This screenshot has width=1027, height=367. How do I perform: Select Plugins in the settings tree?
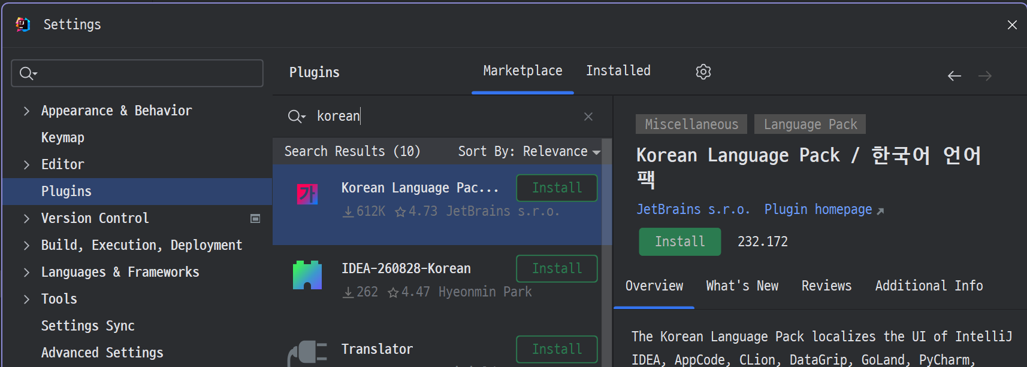[137, 192]
